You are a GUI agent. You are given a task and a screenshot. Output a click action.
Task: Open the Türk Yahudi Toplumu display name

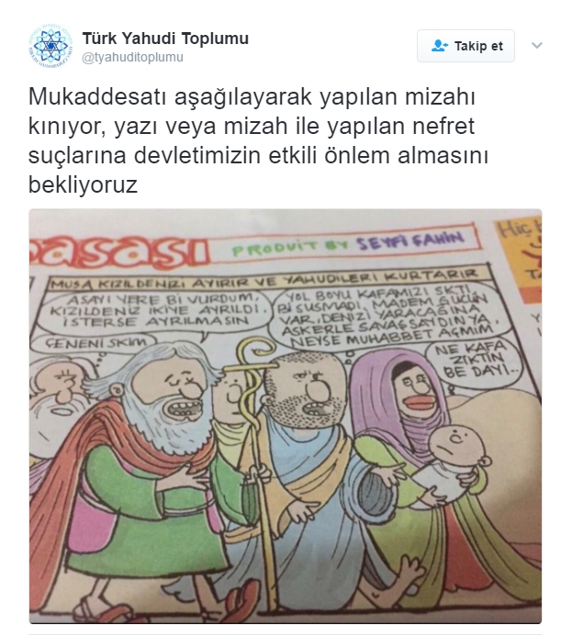coord(165,39)
